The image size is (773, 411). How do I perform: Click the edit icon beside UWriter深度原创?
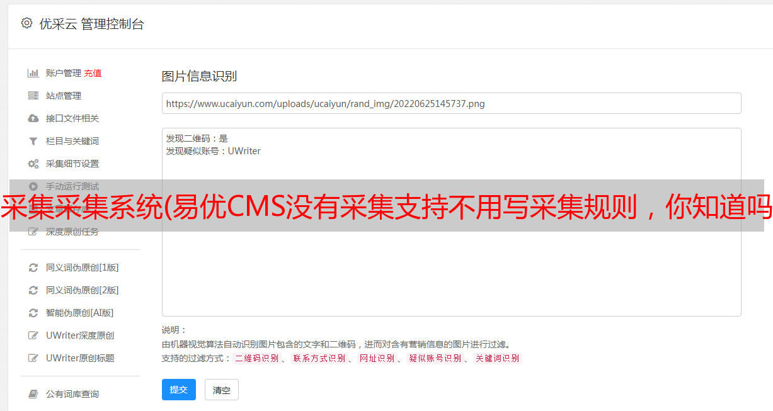coord(33,335)
